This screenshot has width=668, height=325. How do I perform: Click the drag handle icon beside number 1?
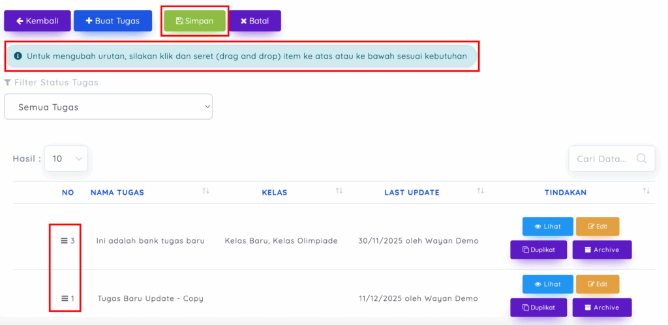click(x=64, y=298)
